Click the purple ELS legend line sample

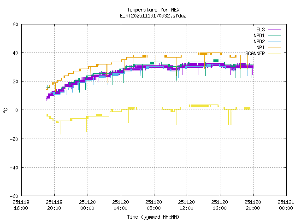[x=274, y=29]
